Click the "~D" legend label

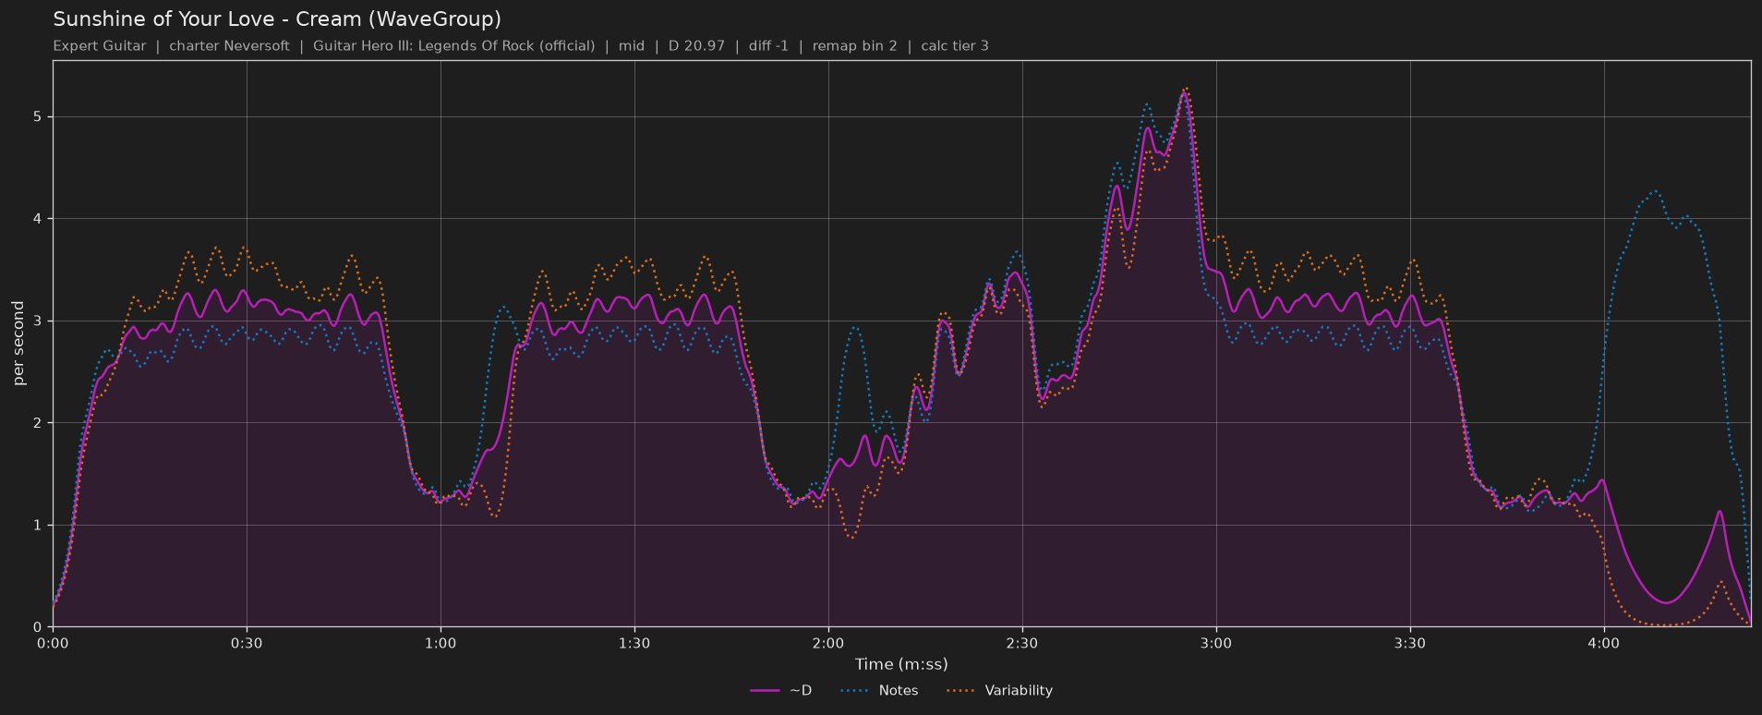[x=801, y=690]
